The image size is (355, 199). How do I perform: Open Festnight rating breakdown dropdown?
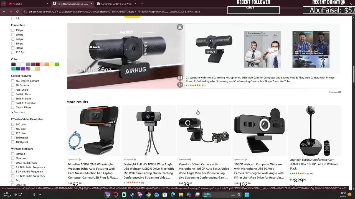(x=139, y=182)
